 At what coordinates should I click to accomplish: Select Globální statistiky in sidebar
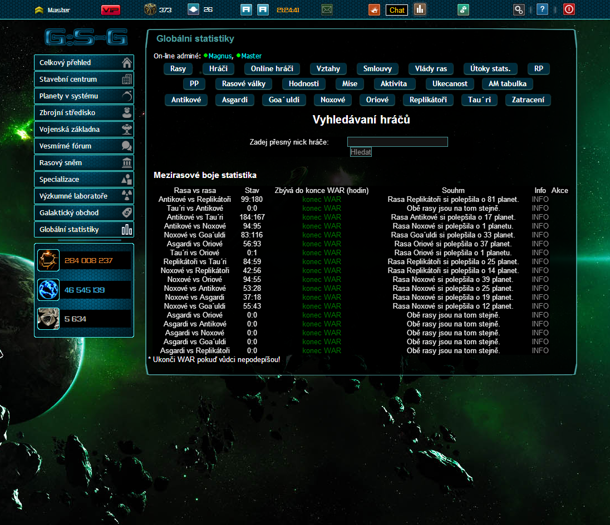(x=84, y=230)
